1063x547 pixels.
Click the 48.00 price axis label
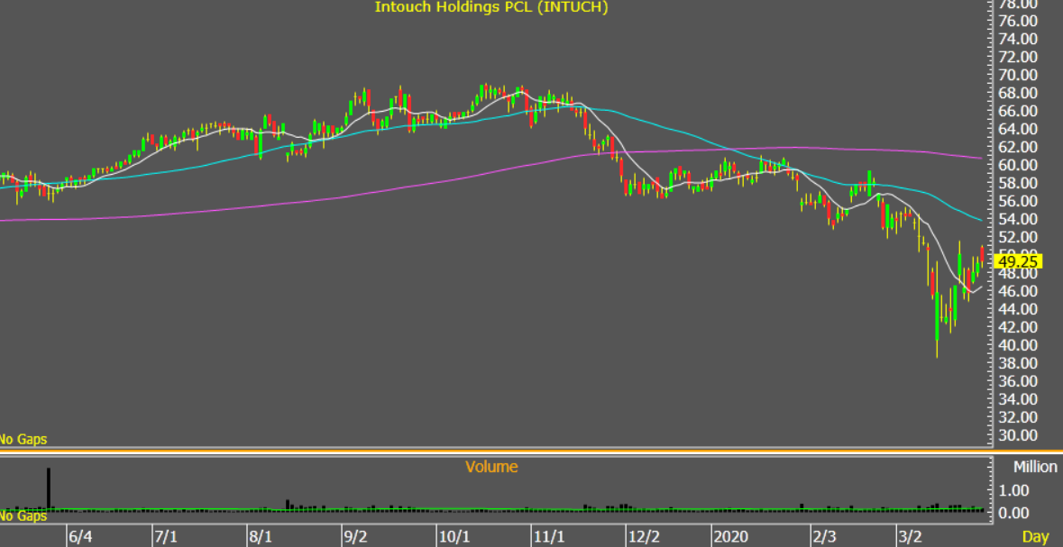tap(1019, 274)
